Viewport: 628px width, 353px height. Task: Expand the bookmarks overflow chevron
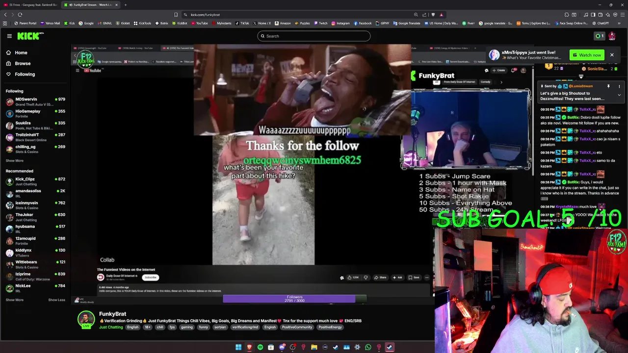(x=619, y=23)
